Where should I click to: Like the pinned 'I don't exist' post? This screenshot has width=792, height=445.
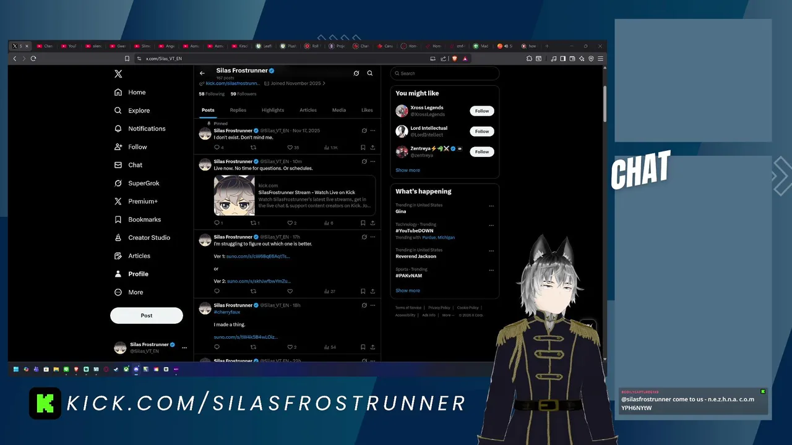point(290,148)
